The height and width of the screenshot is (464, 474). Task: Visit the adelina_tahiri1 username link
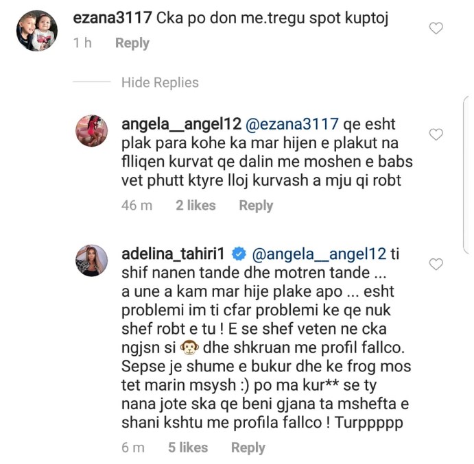click(174, 254)
